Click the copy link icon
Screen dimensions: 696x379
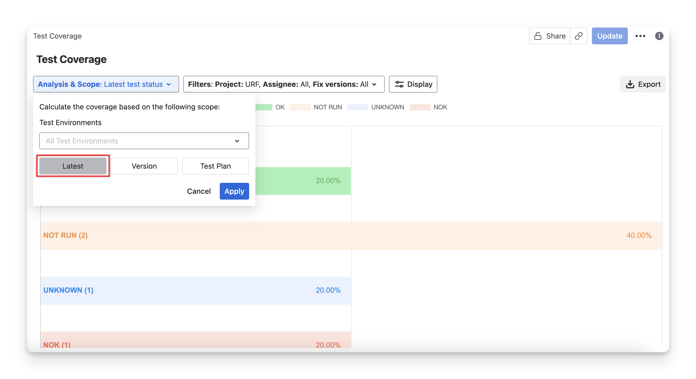(579, 36)
